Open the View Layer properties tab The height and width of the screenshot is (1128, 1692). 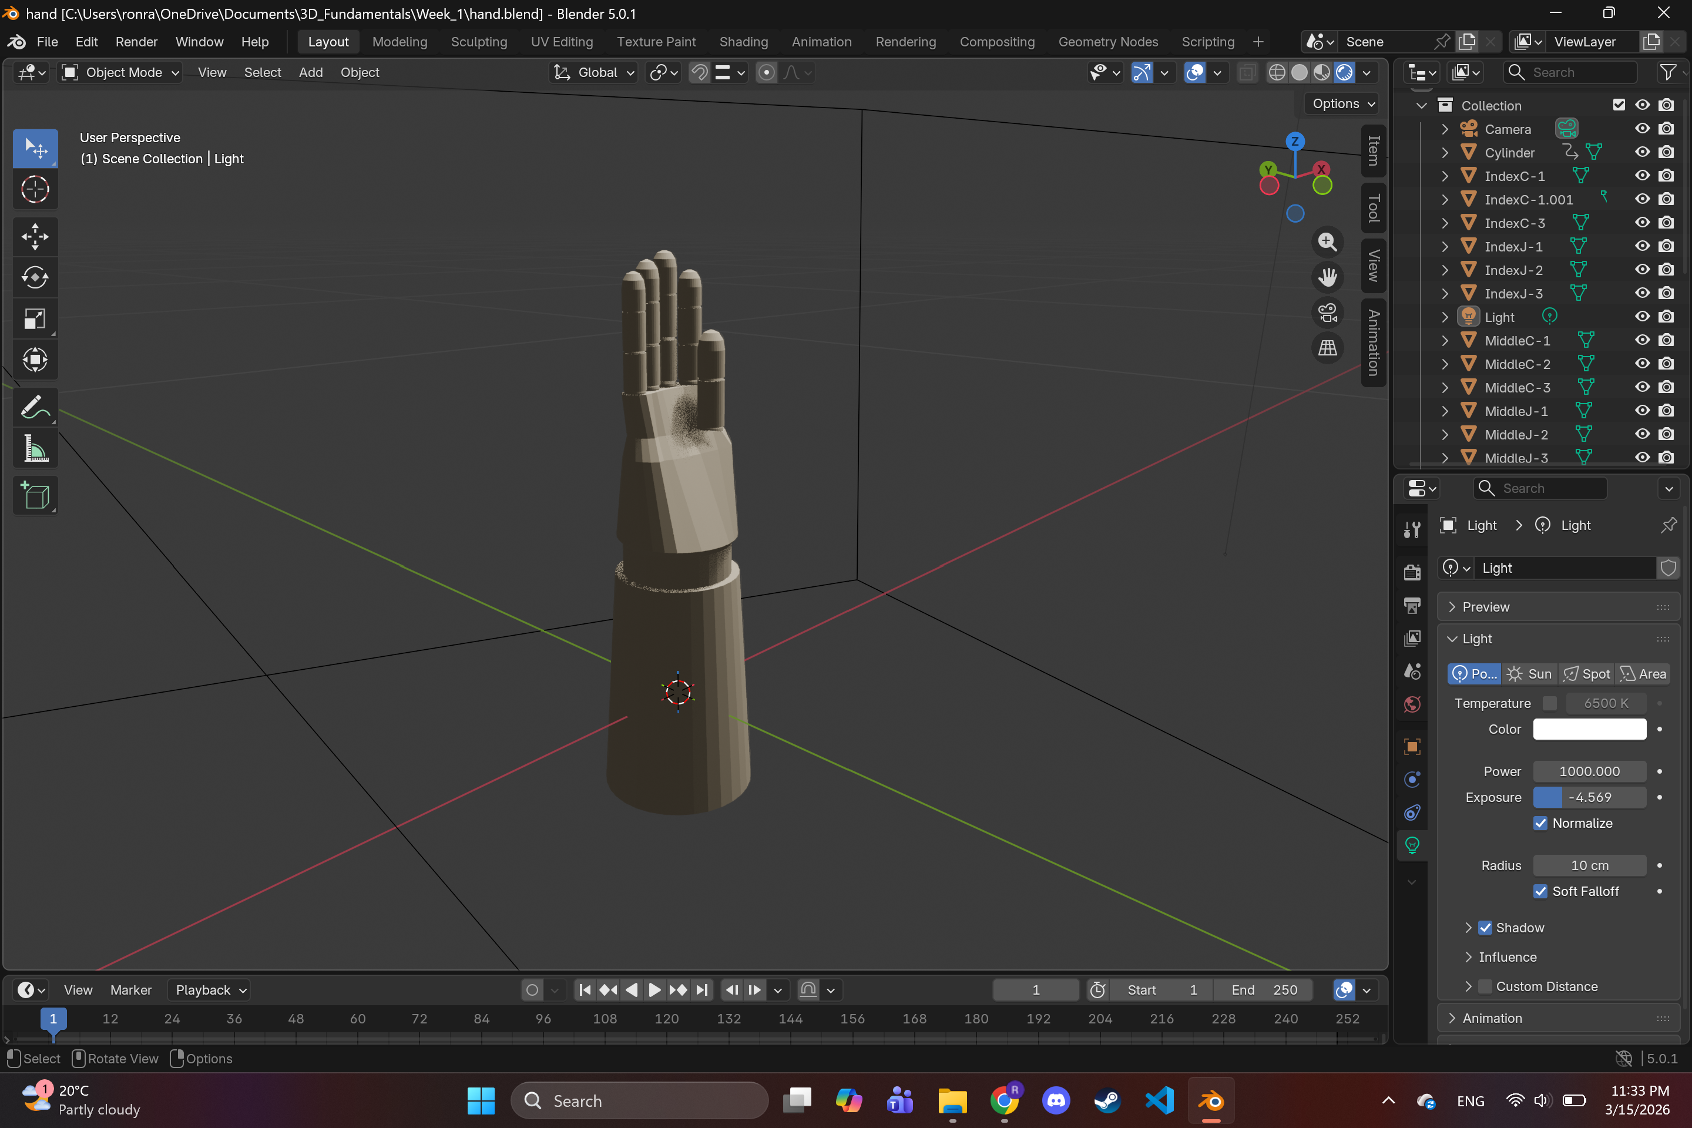[1412, 638]
